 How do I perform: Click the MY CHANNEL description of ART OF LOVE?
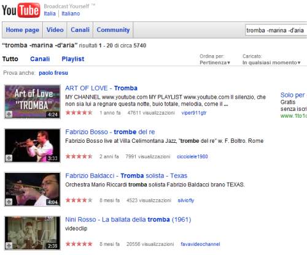click(x=165, y=101)
